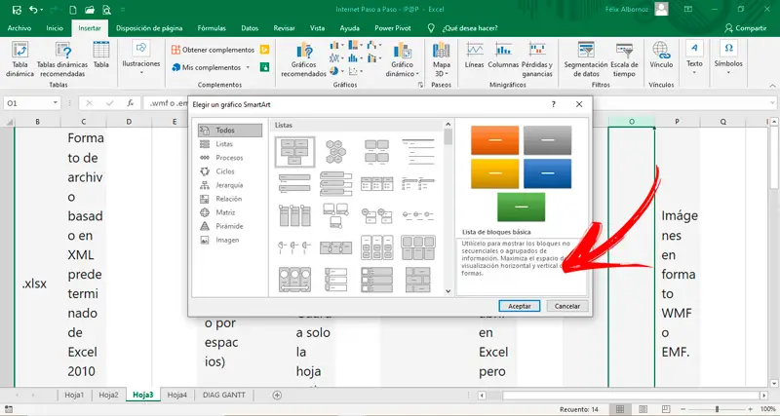Image resolution: width=780 pixels, height=416 pixels.
Task: Open Gráficos recomendados
Action: tap(303, 59)
